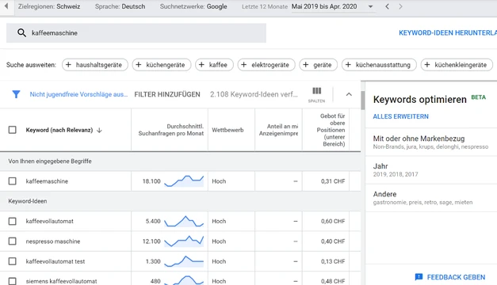Add geräte to broaden search
Screen dimensions: 497x285
(318, 65)
